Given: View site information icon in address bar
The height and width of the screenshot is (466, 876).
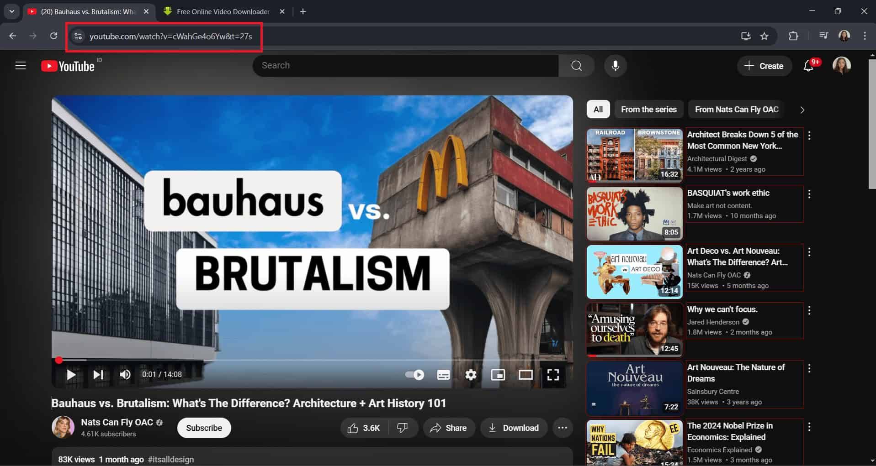Looking at the screenshot, I should pos(78,36).
